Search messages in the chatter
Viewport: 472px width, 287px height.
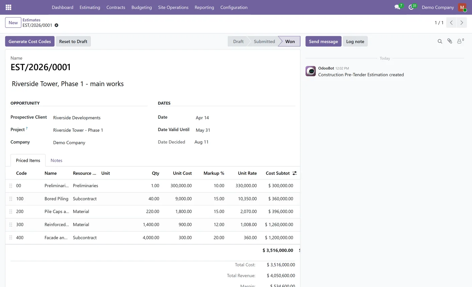click(x=440, y=41)
